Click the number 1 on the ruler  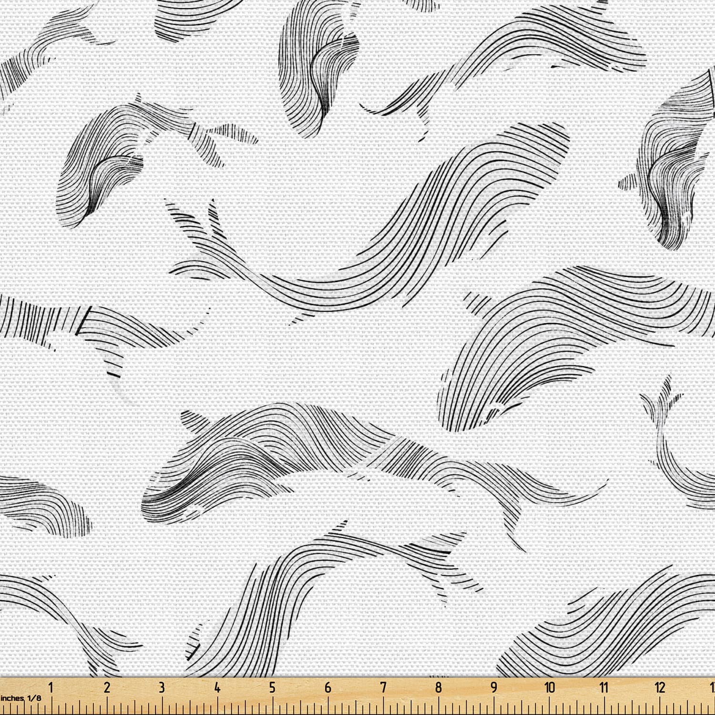[x=51, y=687]
